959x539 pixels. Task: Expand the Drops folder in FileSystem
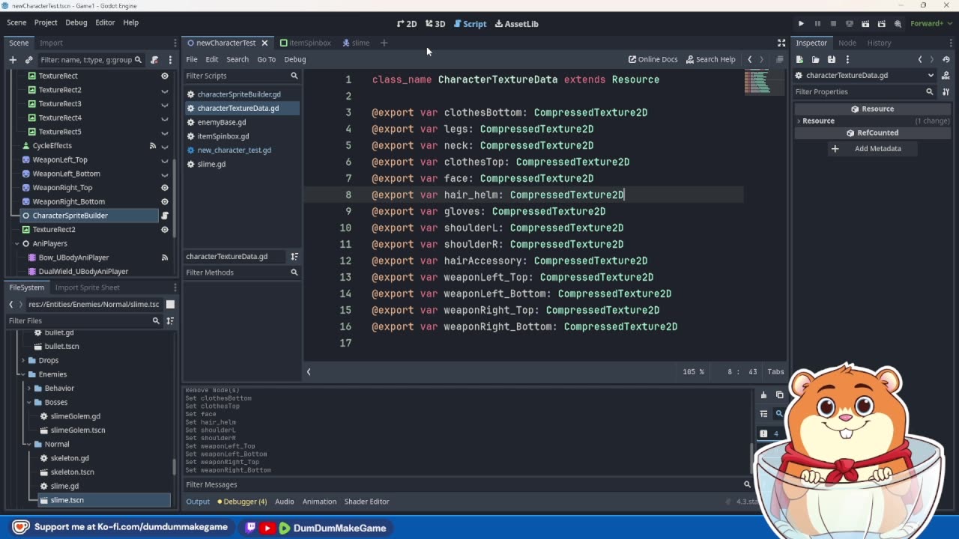(x=23, y=361)
